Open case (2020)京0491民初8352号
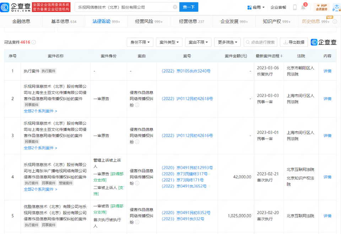341x234 pixels. tap(186, 213)
